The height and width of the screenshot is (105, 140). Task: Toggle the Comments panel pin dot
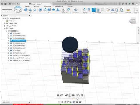pyautogui.click(x=30, y=102)
